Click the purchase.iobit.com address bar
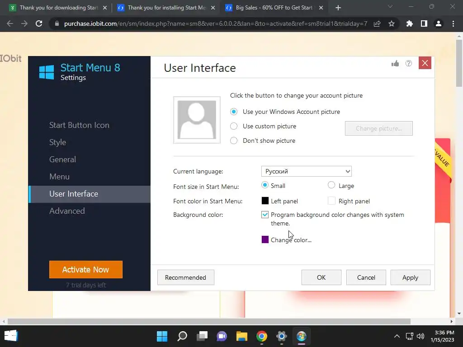463x347 pixels. click(216, 23)
